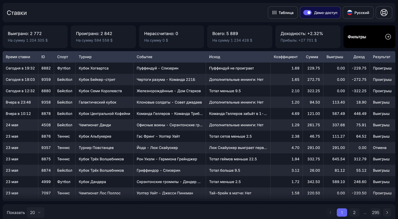398x219 pixels.
Task: Click the Доход column header
Action: [359, 57]
